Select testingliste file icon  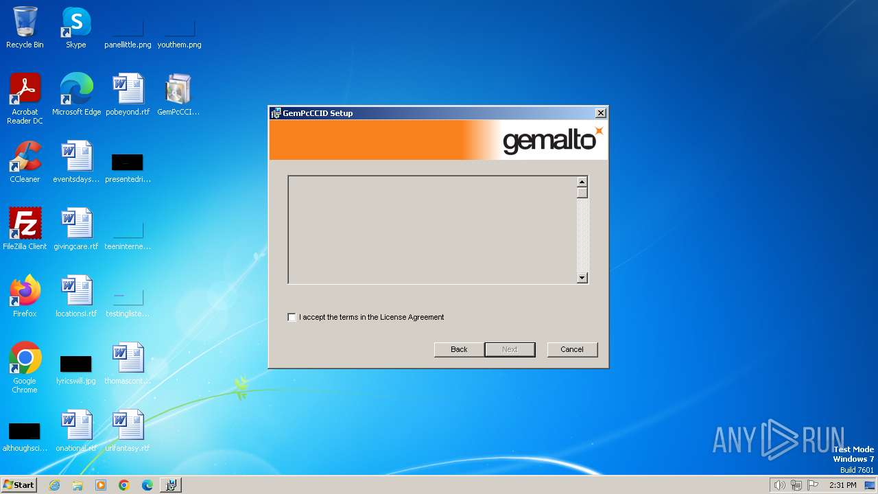(128, 303)
